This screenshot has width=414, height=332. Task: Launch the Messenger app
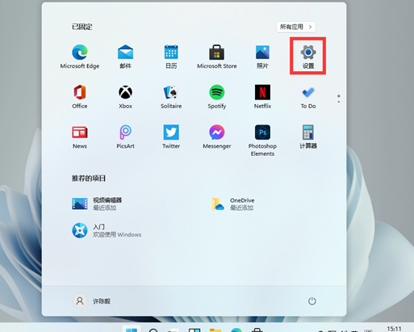point(217,137)
